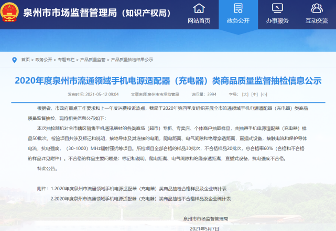Open the 办事服务 nav tab

[x=277, y=15]
